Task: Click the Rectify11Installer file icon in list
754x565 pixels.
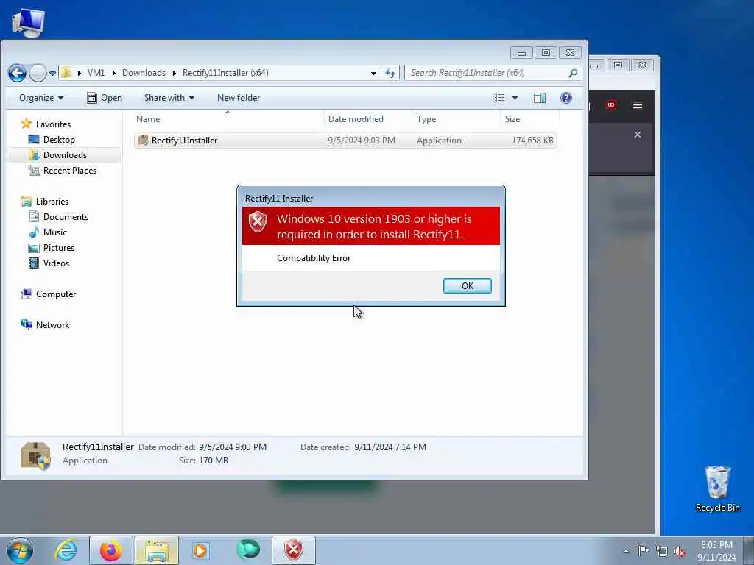Action: point(143,141)
